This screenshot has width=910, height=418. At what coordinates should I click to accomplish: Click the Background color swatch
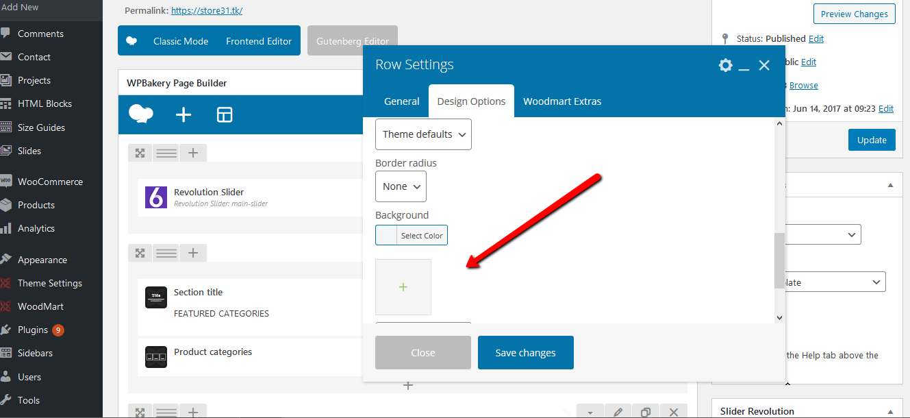pos(386,235)
